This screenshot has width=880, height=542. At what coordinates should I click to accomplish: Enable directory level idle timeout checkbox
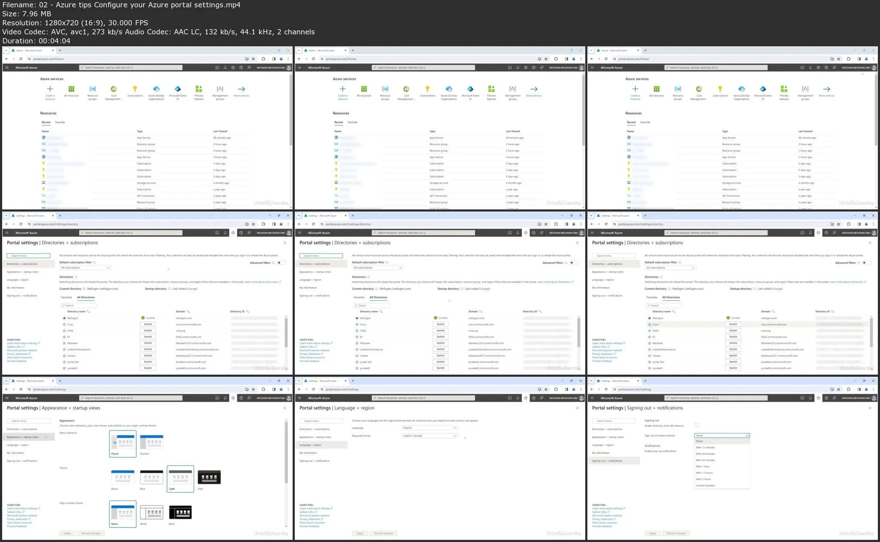click(696, 425)
